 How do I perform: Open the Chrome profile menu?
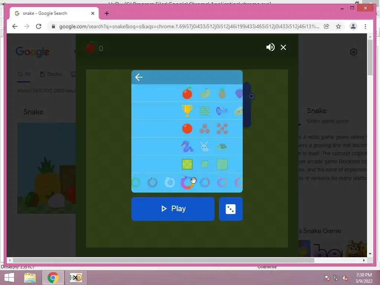pyautogui.click(x=353, y=26)
